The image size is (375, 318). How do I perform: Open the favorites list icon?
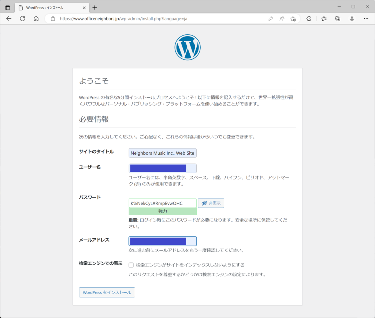click(324, 19)
